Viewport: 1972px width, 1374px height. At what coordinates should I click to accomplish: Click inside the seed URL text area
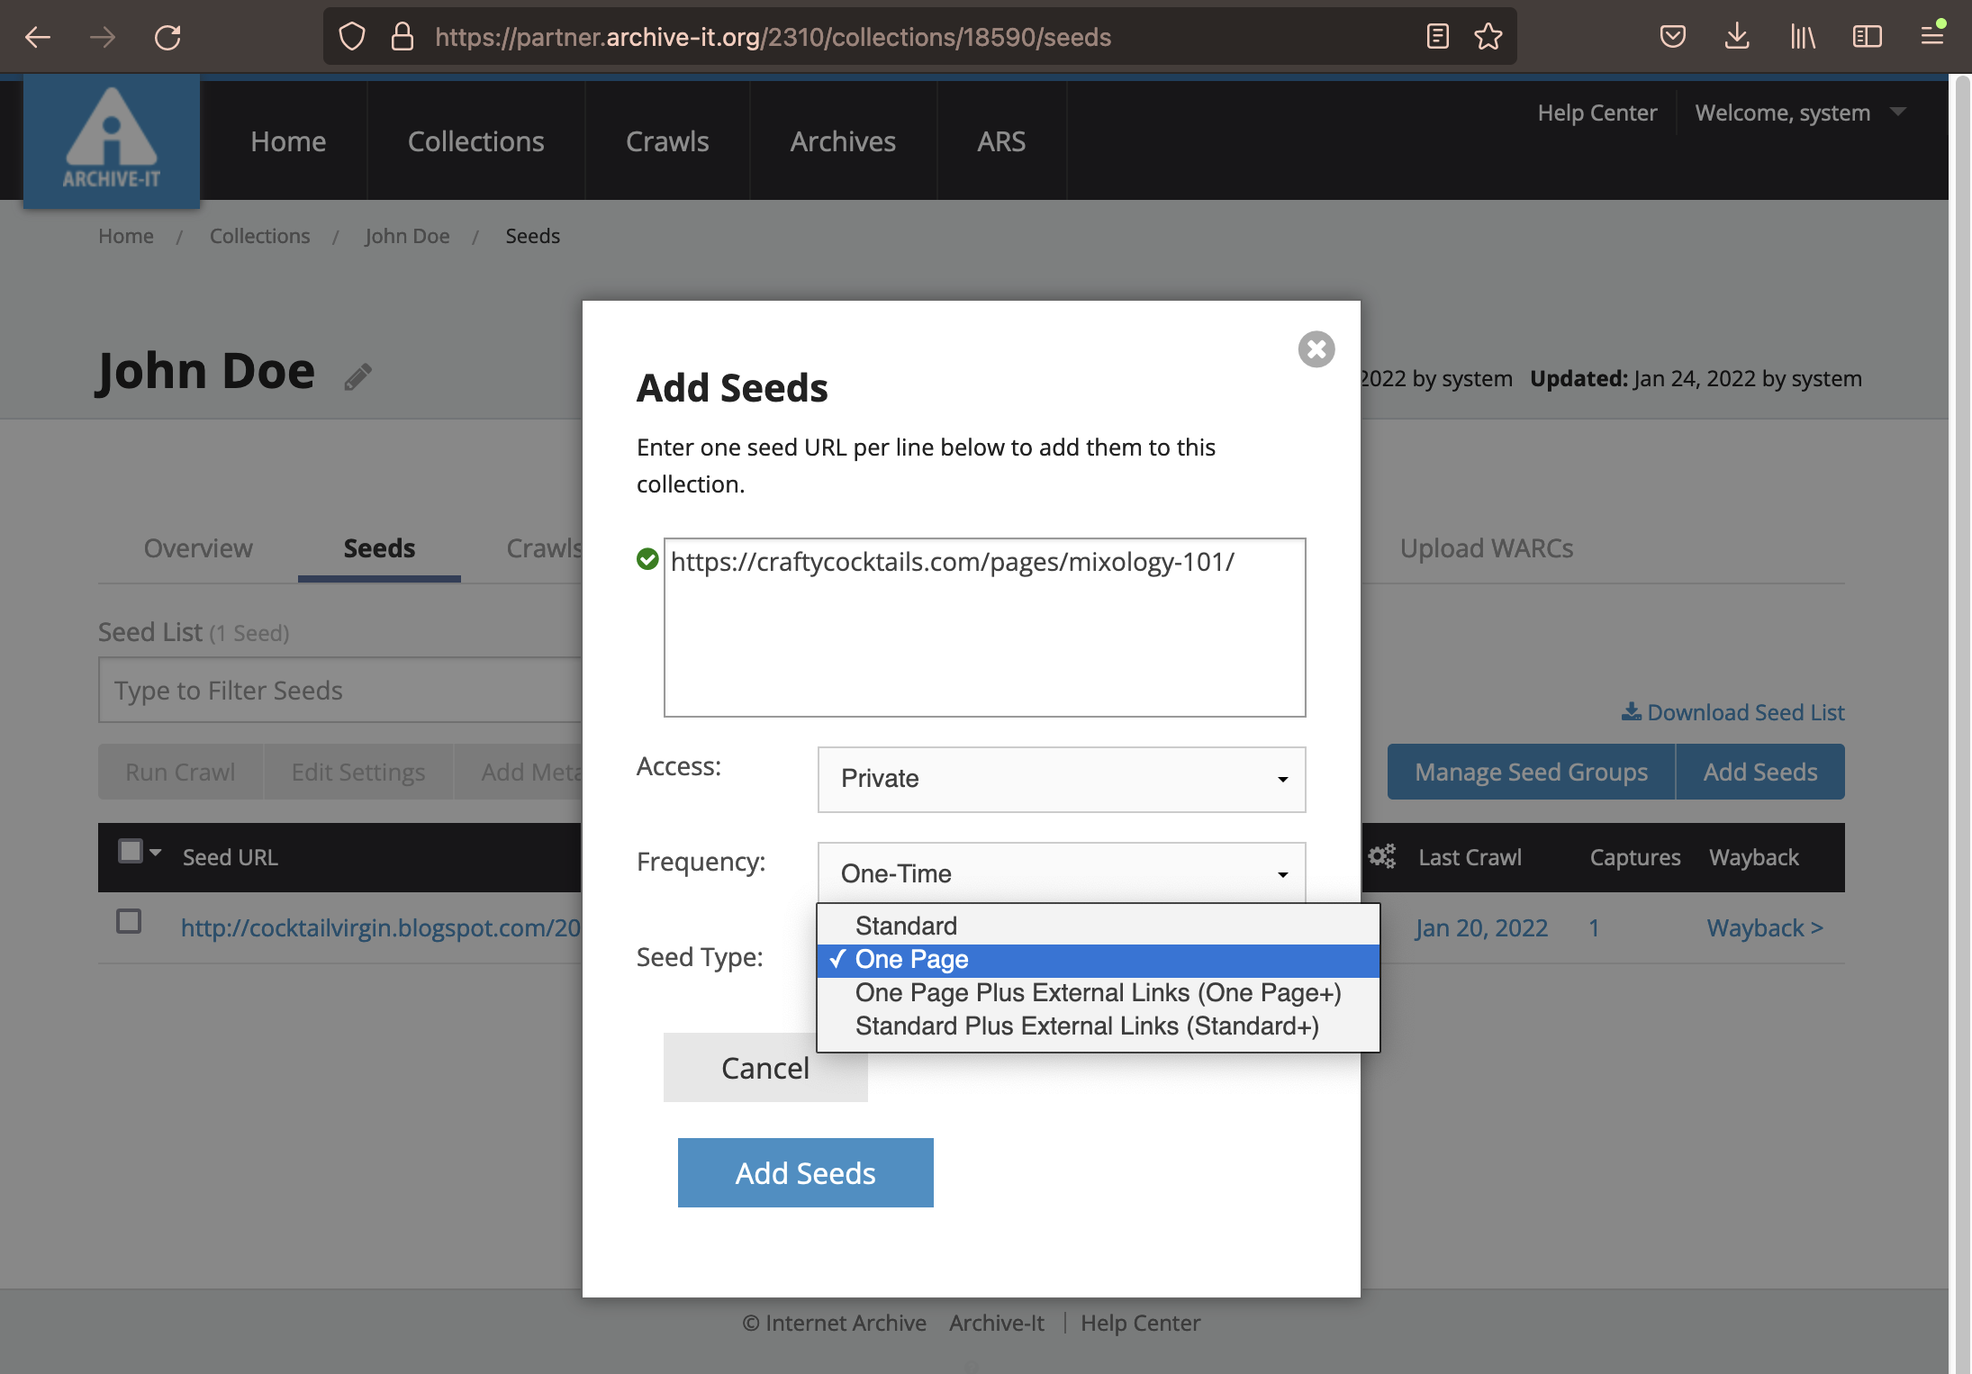pos(983,639)
